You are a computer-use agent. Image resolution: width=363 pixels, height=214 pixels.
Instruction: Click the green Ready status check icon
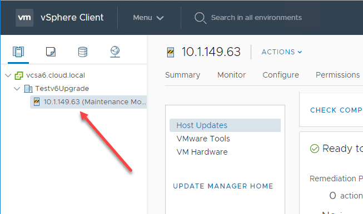[315, 149]
